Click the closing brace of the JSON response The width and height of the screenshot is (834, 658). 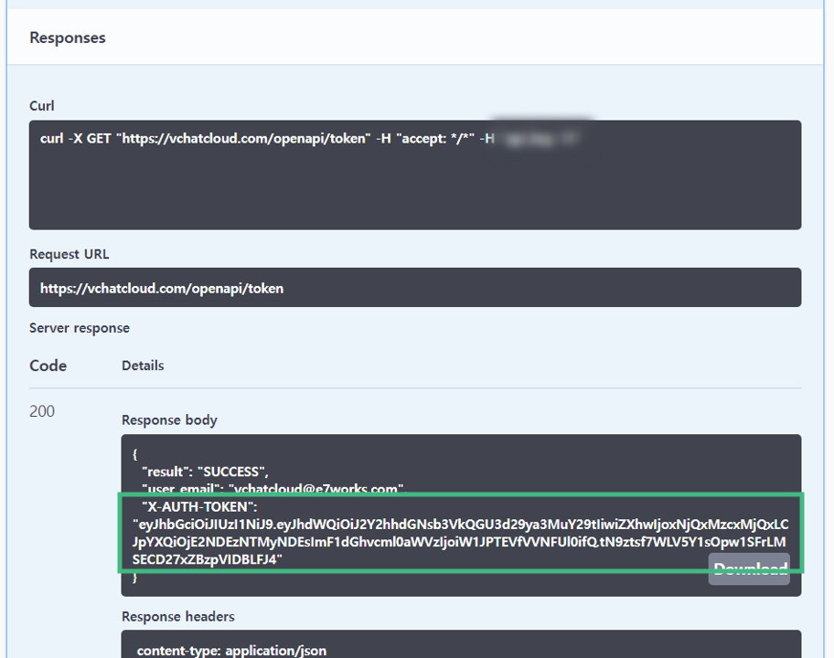[135, 578]
